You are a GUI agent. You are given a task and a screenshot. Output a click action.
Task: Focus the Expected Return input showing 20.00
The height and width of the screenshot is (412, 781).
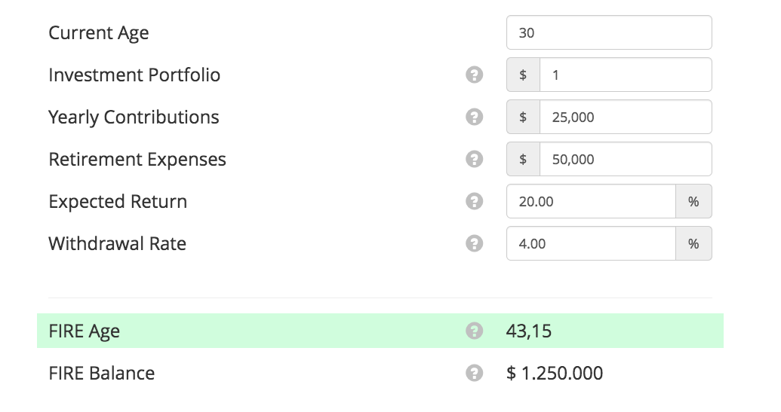[x=591, y=201]
